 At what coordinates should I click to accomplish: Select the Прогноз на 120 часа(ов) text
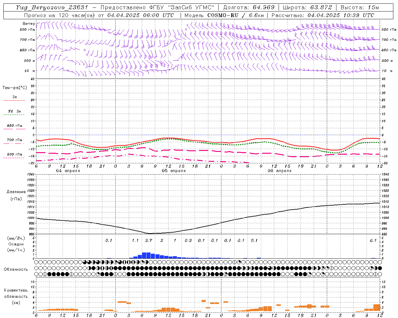click(x=60, y=15)
